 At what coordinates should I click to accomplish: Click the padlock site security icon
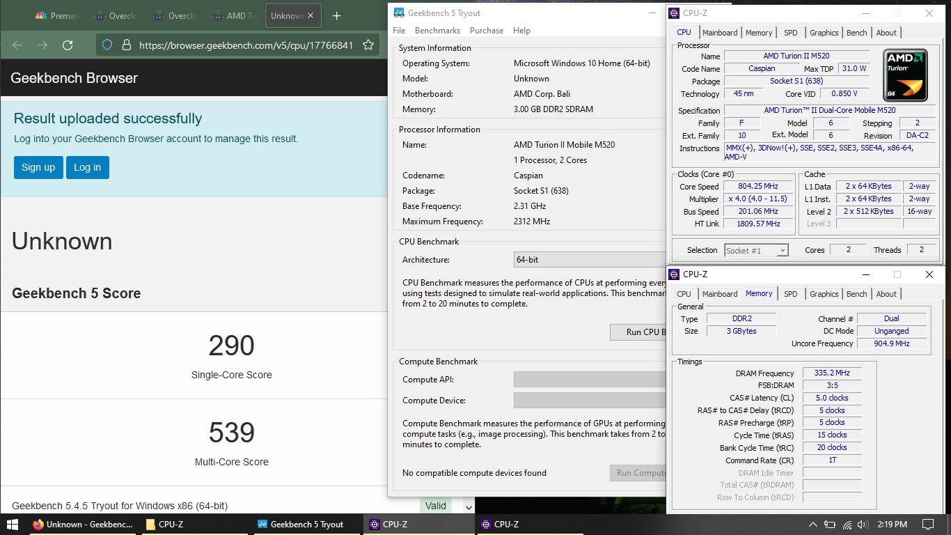pos(126,45)
